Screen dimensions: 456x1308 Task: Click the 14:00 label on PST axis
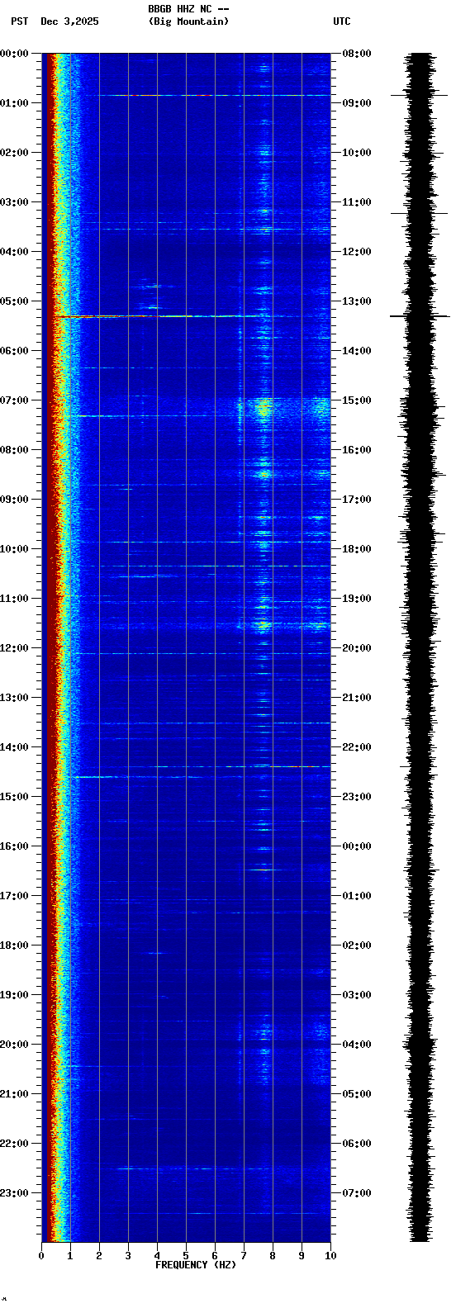tap(15, 747)
